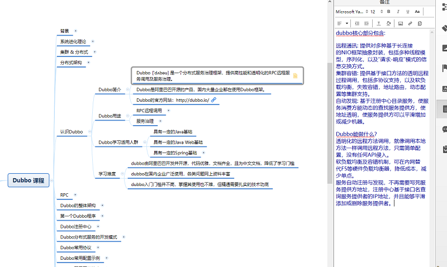Expand the 具有一定的Spring基础 topic
The image size is (447, 267).
coord(203,152)
